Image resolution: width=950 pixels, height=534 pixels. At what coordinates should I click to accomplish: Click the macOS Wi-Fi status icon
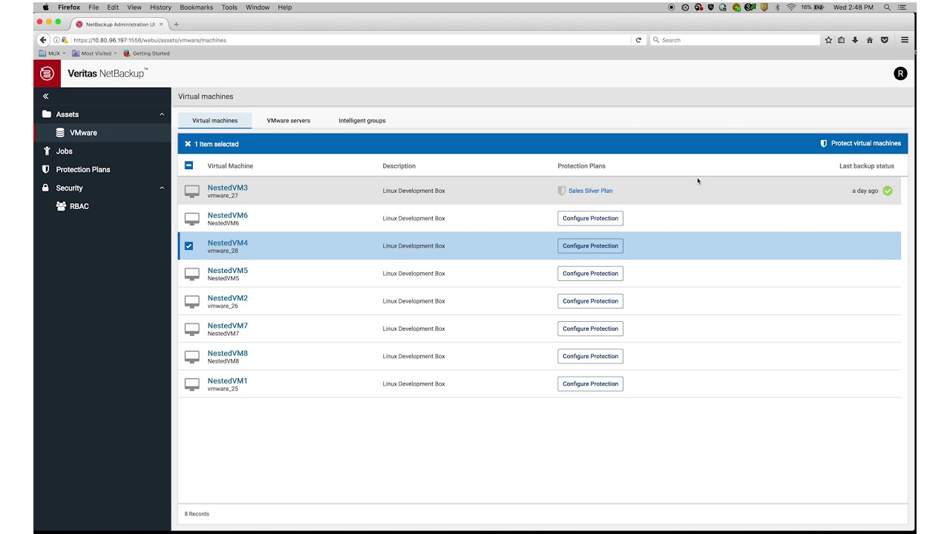(791, 7)
